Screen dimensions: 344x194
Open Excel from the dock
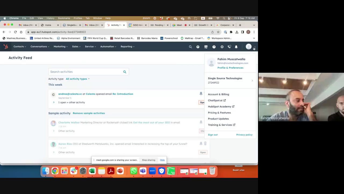(x=92, y=171)
